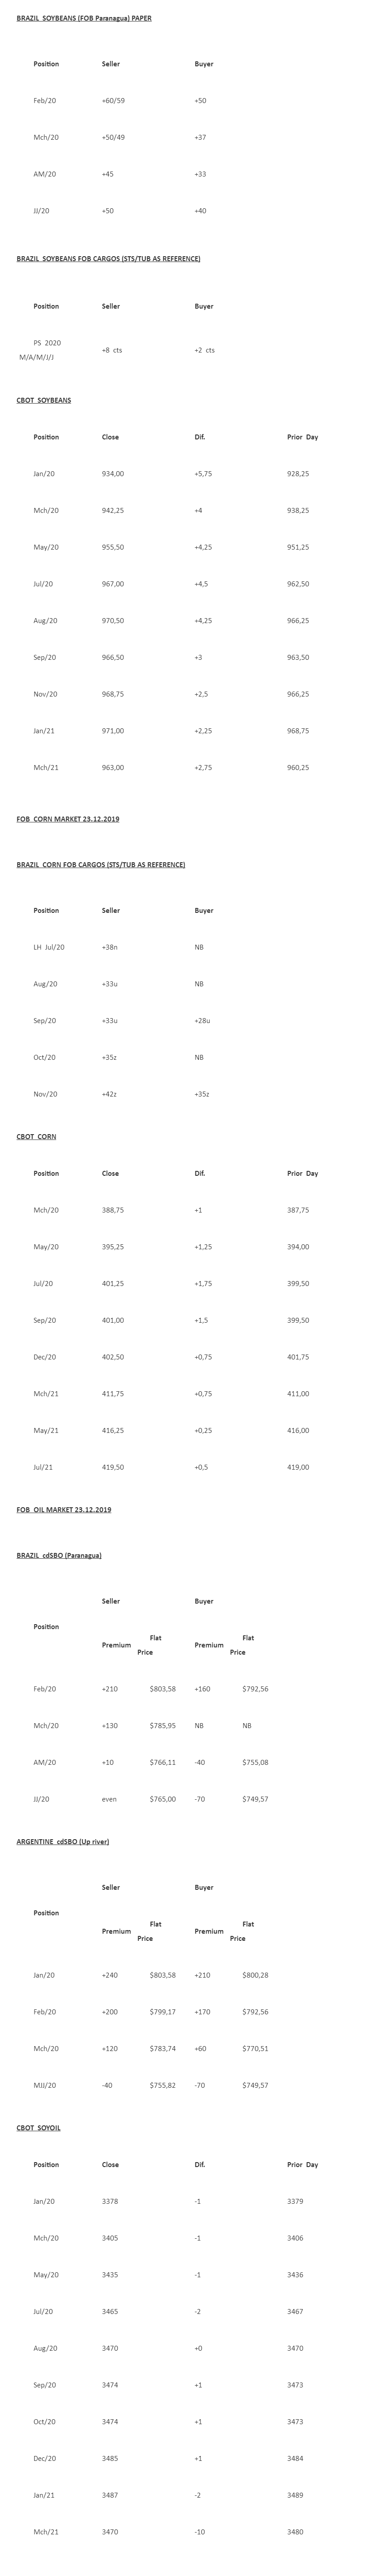Click the +38n corn seller value
The height and width of the screenshot is (2576, 366).
click(110, 947)
